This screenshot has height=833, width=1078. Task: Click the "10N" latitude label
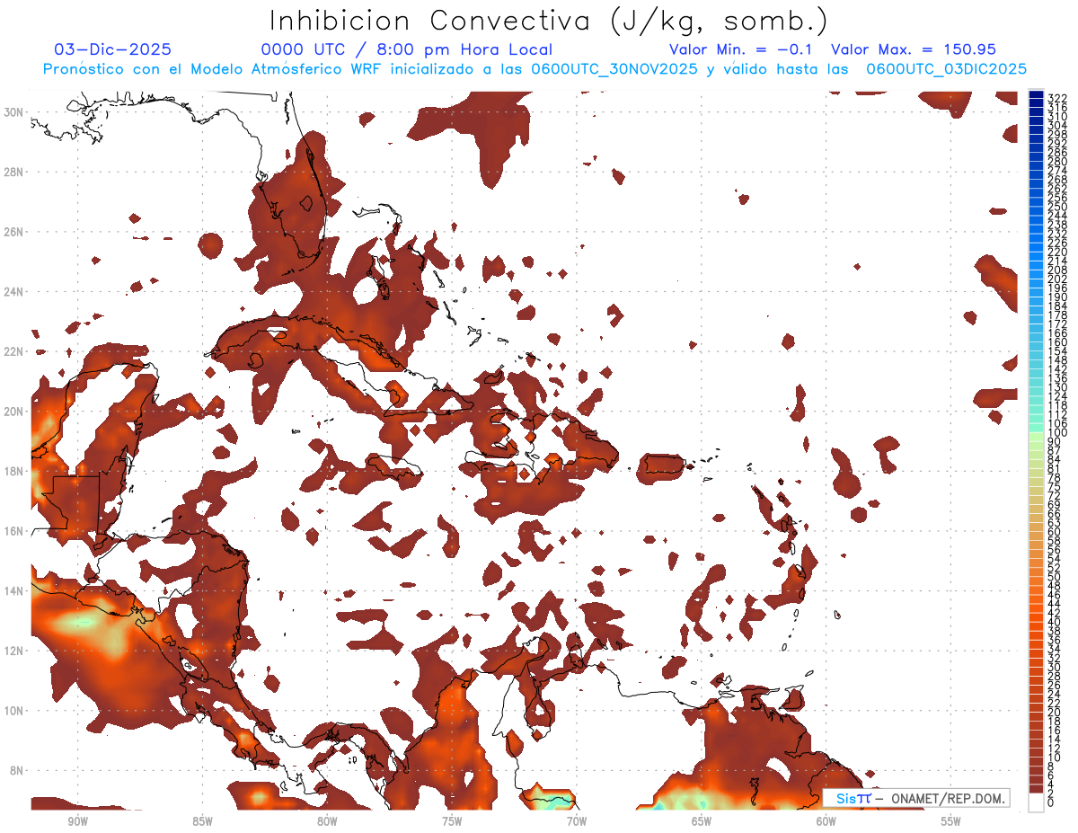[x=14, y=711]
